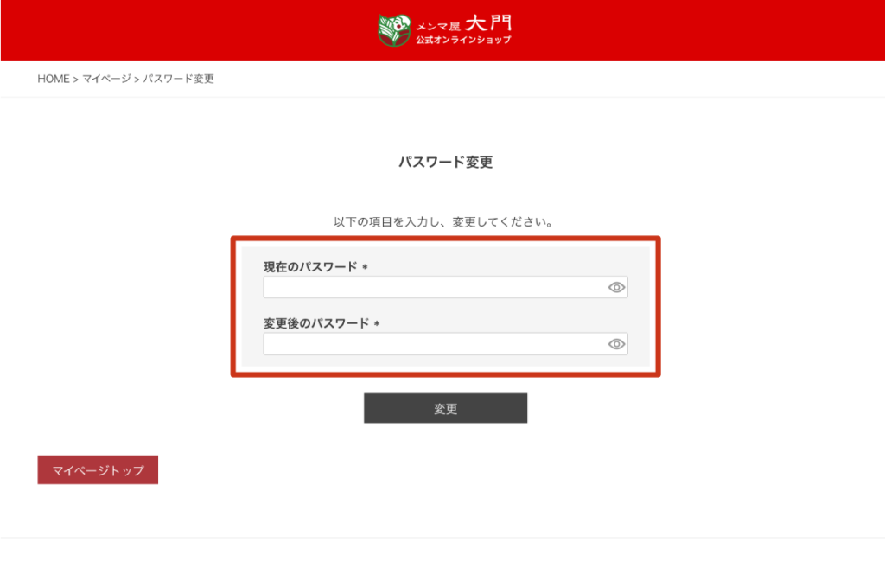Click the メンマ屋 大門 shop name logo
The width and height of the screenshot is (885, 587).
coord(464,23)
